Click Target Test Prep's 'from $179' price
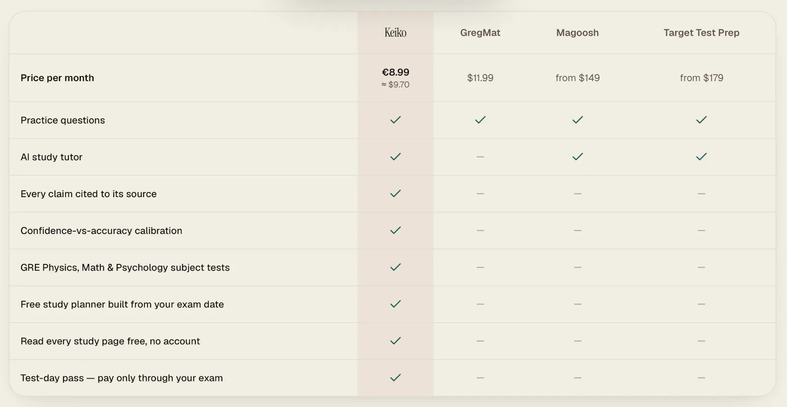The image size is (787, 407). pyautogui.click(x=701, y=78)
